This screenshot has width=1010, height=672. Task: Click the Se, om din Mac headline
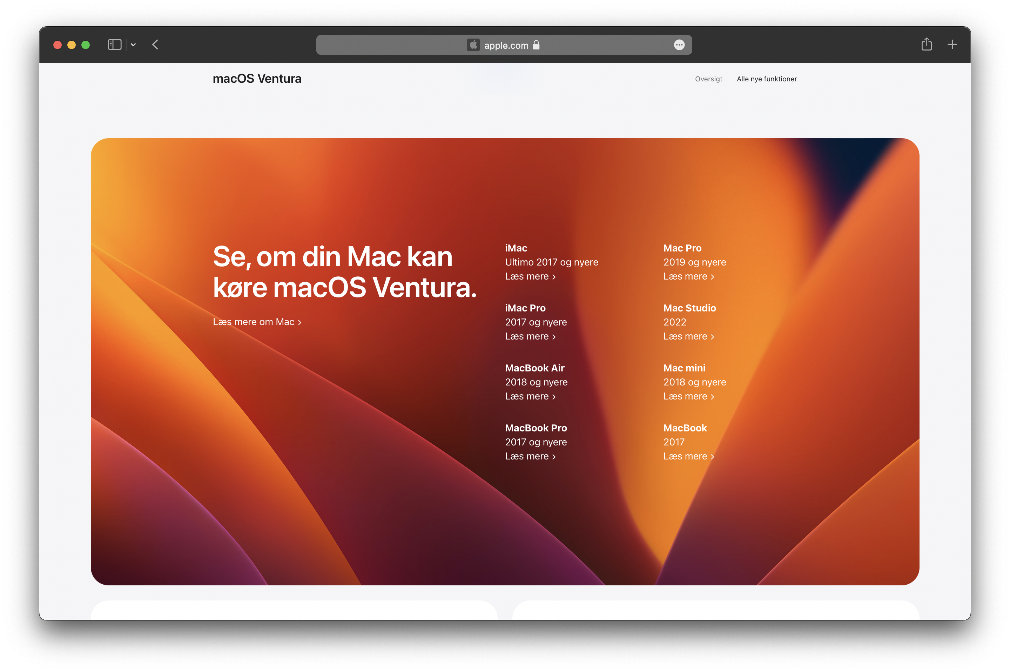click(x=344, y=272)
